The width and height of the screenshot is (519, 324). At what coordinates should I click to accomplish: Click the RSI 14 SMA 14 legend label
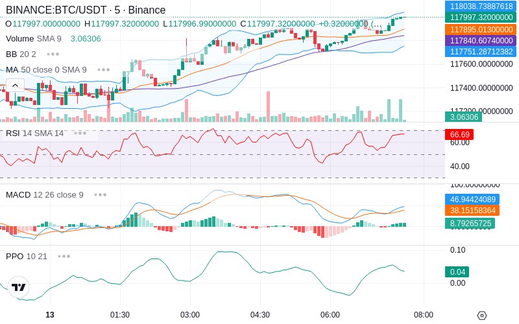point(34,133)
